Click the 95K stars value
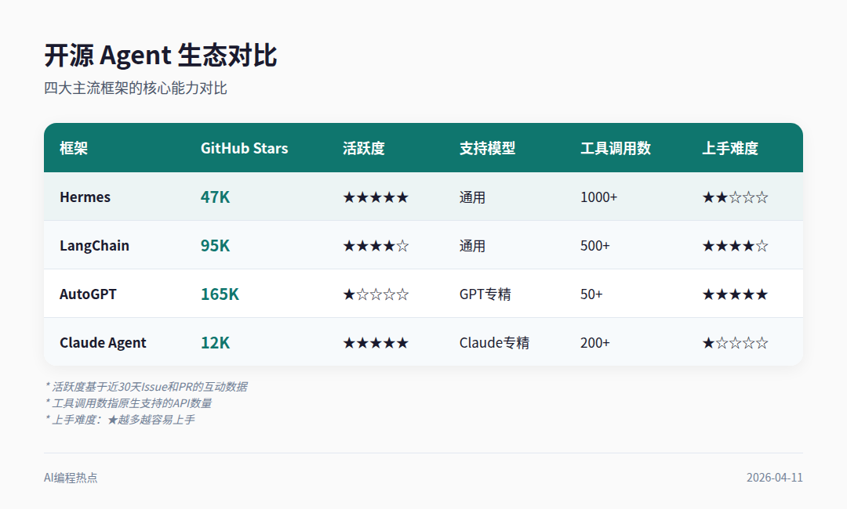Image resolution: width=847 pixels, height=509 pixels. coord(215,246)
